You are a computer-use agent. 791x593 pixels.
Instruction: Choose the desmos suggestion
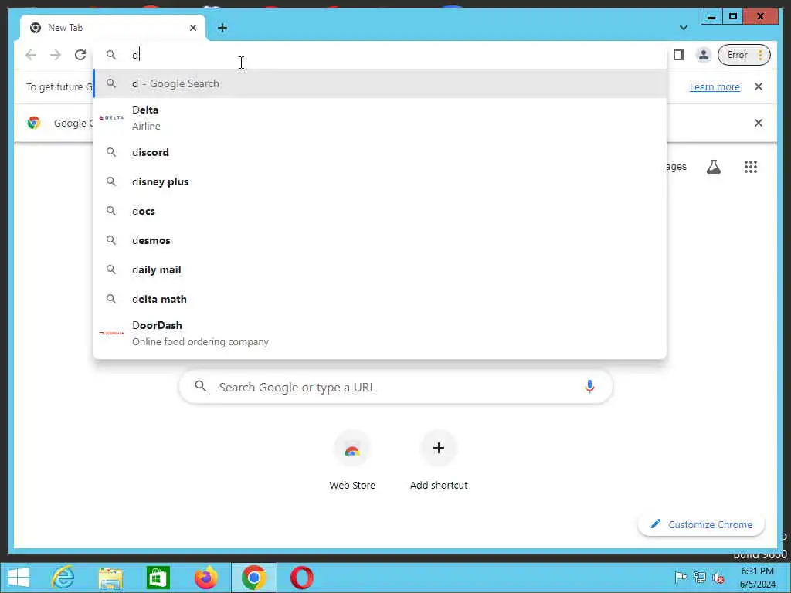[379, 240]
